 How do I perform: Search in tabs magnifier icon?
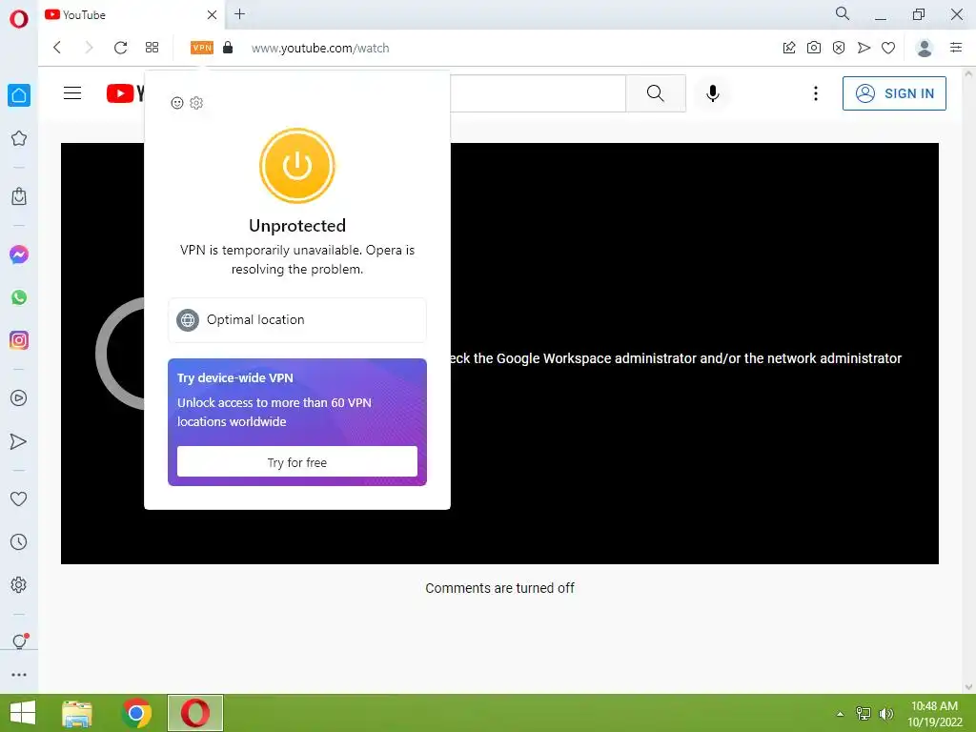(843, 13)
